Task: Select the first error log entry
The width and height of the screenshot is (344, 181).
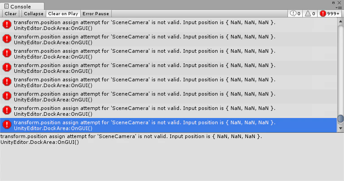Action: 169,25
